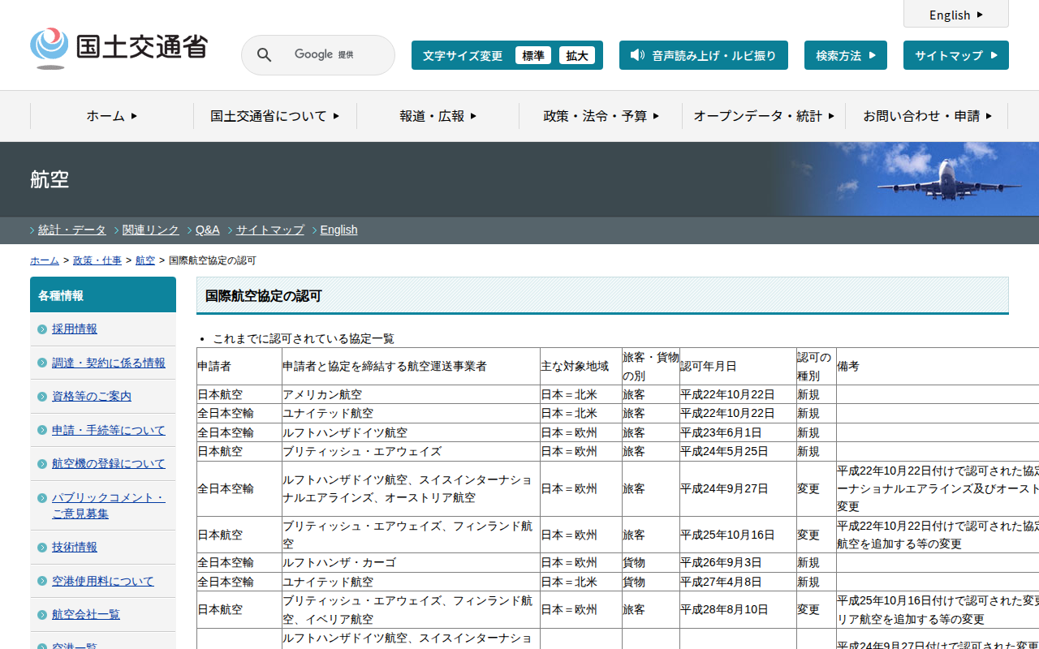Switch site language to English

[x=955, y=15]
